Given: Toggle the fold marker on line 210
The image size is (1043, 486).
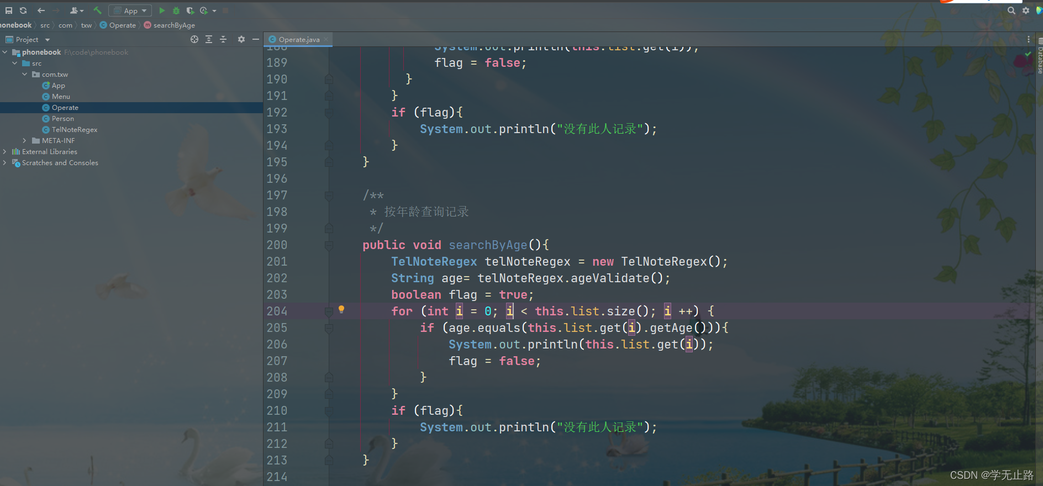Looking at the screenshot, I should coord(329,411).
